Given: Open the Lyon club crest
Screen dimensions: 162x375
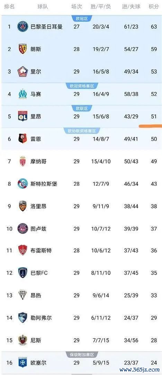Looking at the screenshot, I should (23, 116).
